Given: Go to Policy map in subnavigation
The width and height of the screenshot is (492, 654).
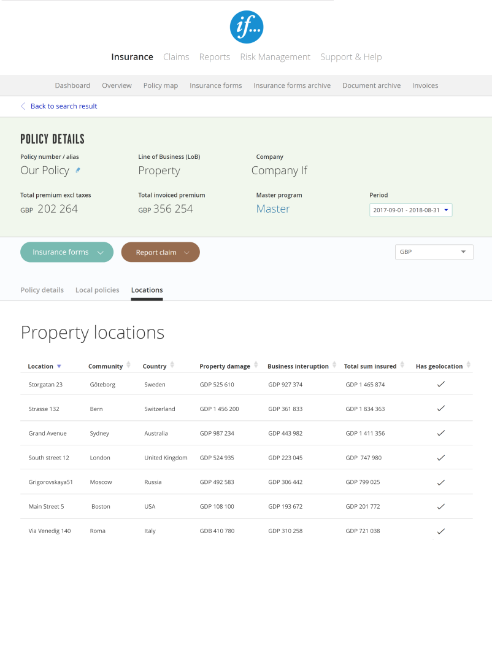Looking at the screenshot, I should point(161,85).
